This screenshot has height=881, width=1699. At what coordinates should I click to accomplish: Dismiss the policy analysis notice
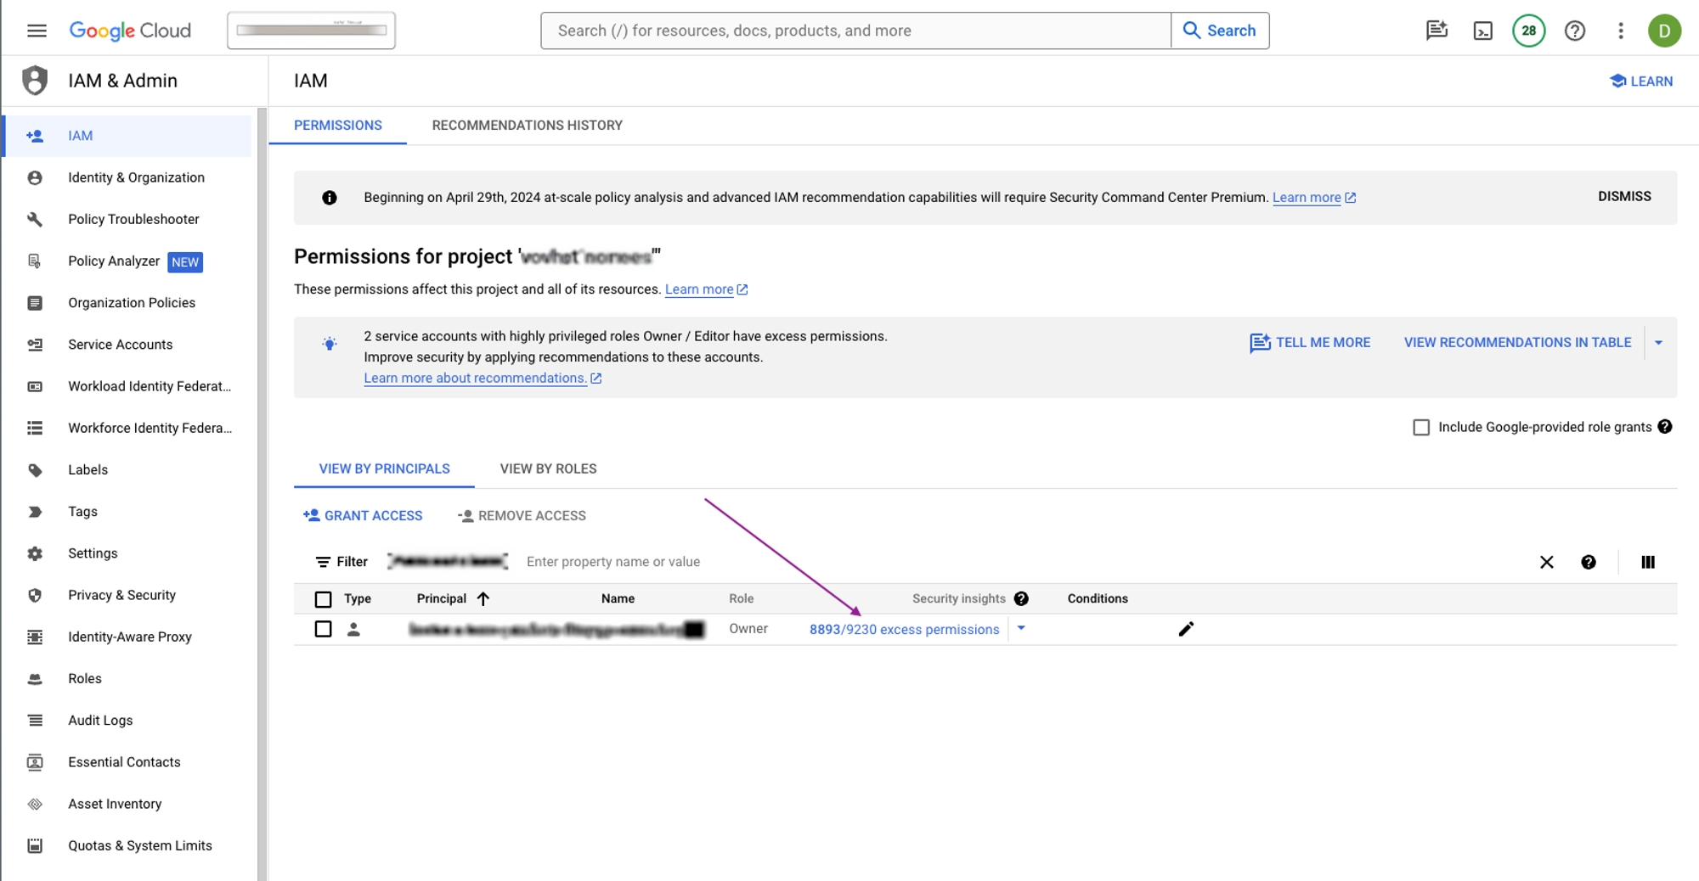tap(1624, 196)
